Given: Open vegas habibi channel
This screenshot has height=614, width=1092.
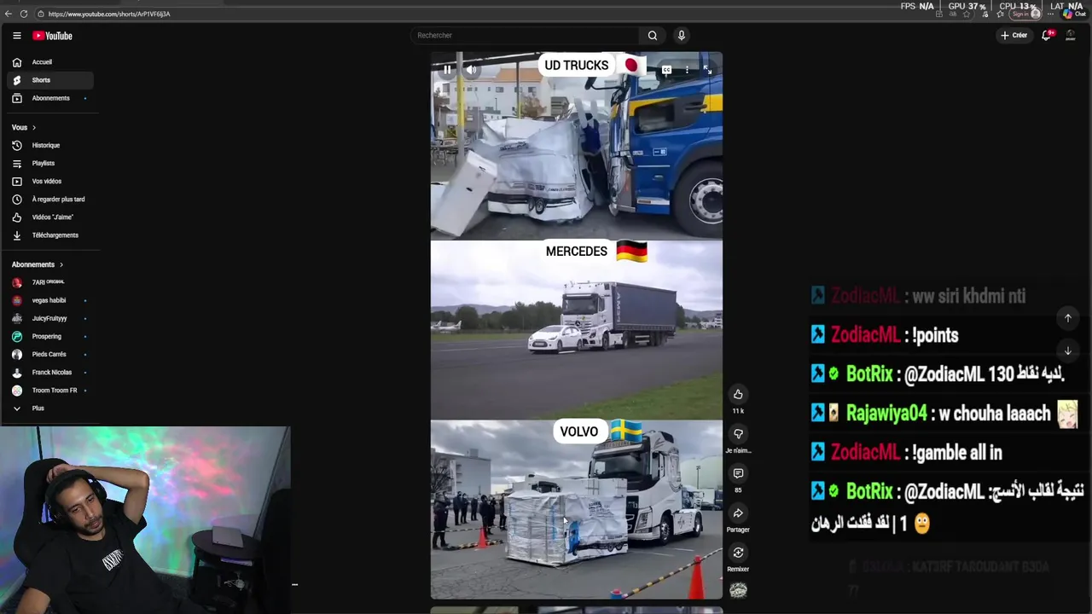Looking at the screenshot, I should [49, 300].
